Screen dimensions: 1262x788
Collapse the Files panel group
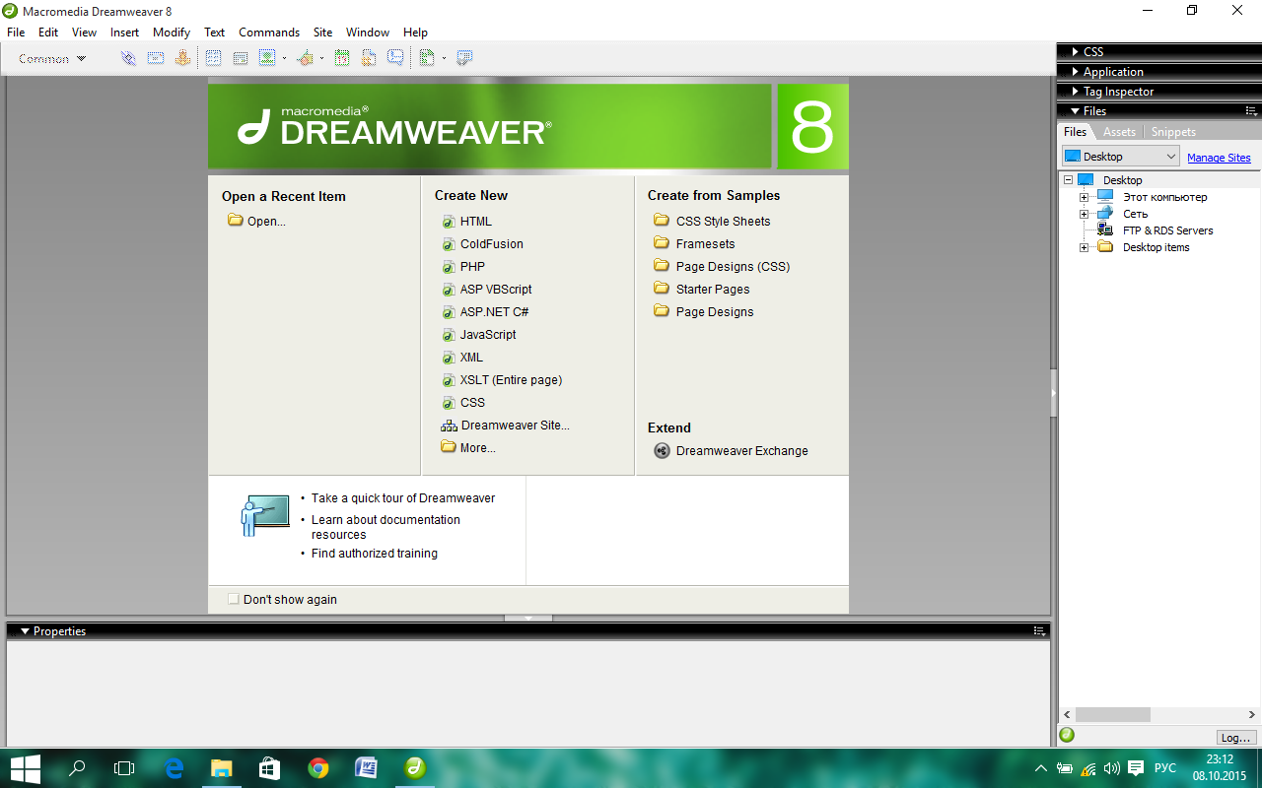click(x=1075, y=111)
